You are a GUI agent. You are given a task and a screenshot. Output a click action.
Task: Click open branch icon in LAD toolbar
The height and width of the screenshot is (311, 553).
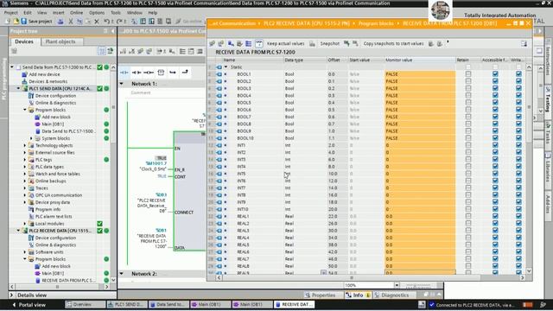173,73
